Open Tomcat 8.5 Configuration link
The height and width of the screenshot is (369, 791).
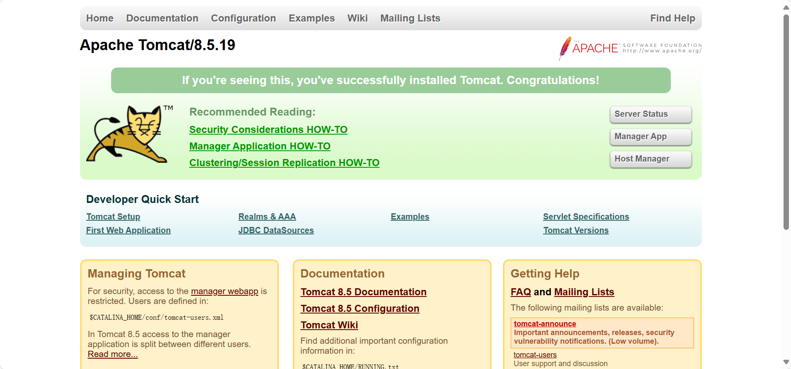360,309
